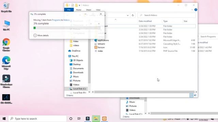Click the help question mark icon

click(196, 10)
